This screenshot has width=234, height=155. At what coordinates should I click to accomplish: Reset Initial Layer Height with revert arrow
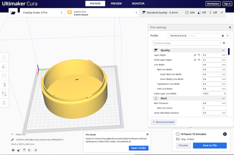pos(199,60)
